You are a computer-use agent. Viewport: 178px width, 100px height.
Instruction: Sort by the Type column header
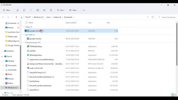90,23
